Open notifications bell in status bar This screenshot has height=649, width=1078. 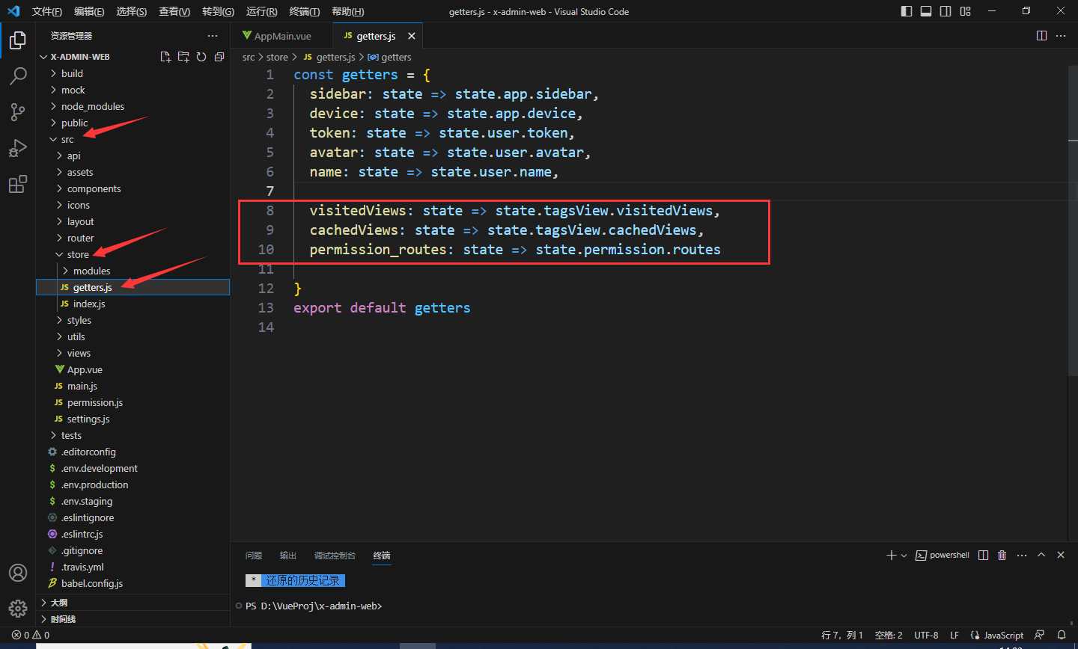point(1061,635)
